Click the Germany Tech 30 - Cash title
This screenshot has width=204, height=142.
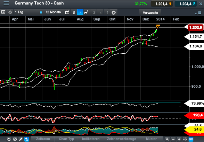pyautogui.click(x=39, y=3)
